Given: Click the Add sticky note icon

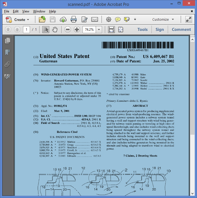Looking at the screenshot, I should pos(118,20).
